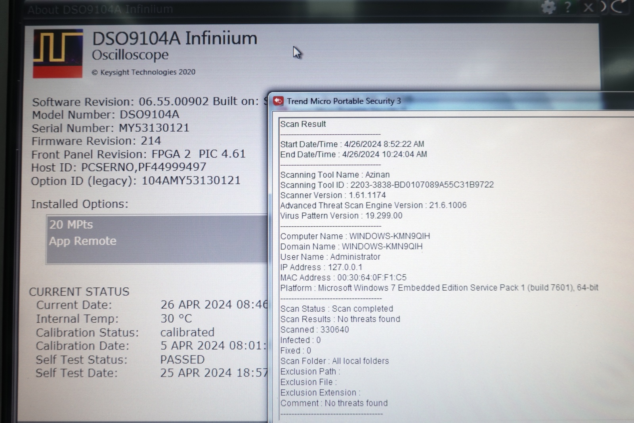
Task: Click Start Date/Time 4/26/2024 8:52:22 AM
Action: tap(352, 144)
